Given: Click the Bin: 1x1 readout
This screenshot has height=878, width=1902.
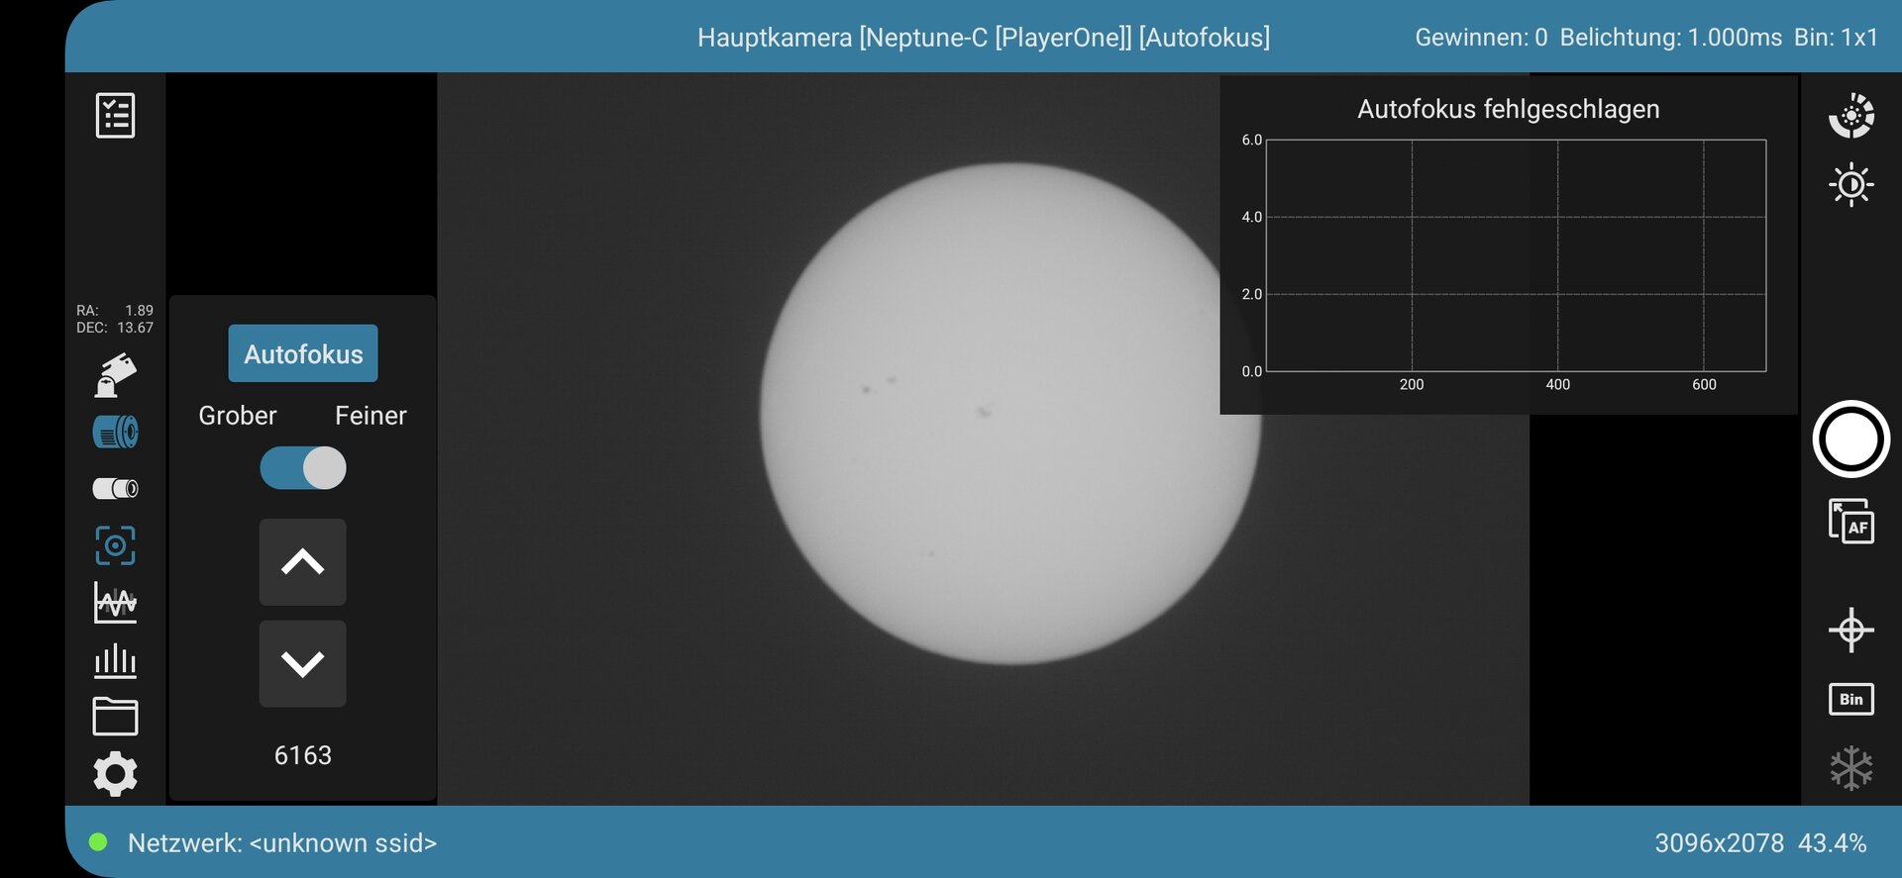Looking at the screenshot, I should click(x=1836, y=38).
